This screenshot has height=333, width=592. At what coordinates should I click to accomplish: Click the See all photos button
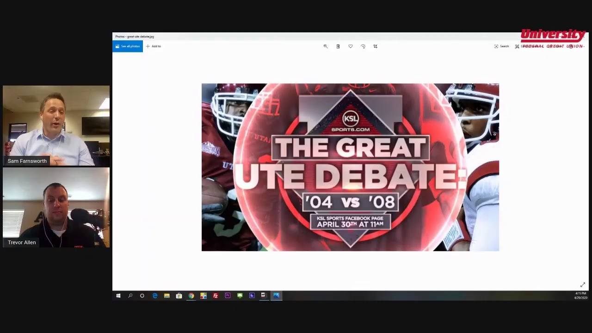coord(128,46)
